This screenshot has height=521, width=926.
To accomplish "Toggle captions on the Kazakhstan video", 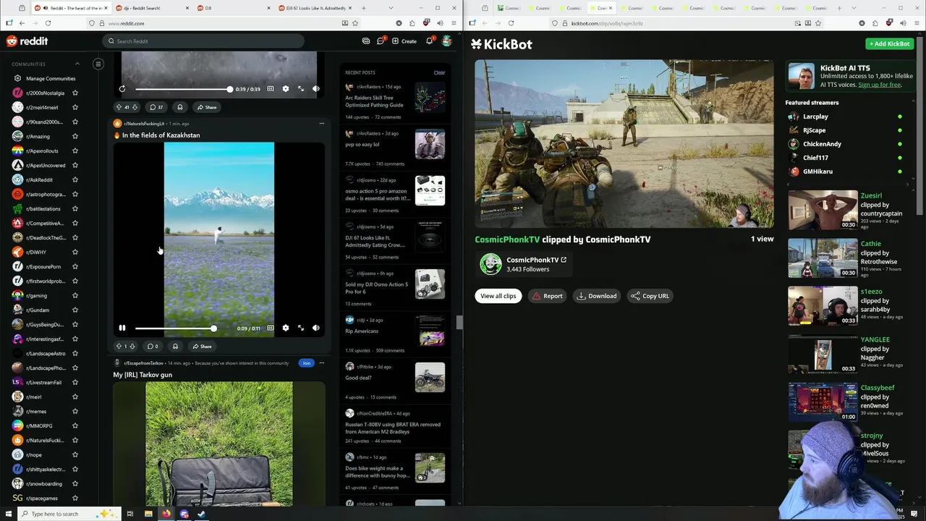I will click(x=271, y=329).
